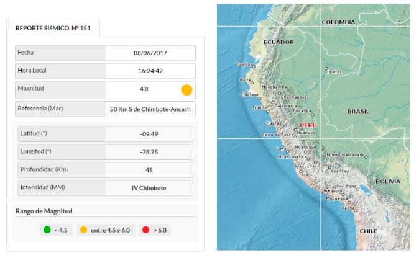
Task: Select the Referencia field showing Chimbote-Ancash
Action: click(150, 109)
